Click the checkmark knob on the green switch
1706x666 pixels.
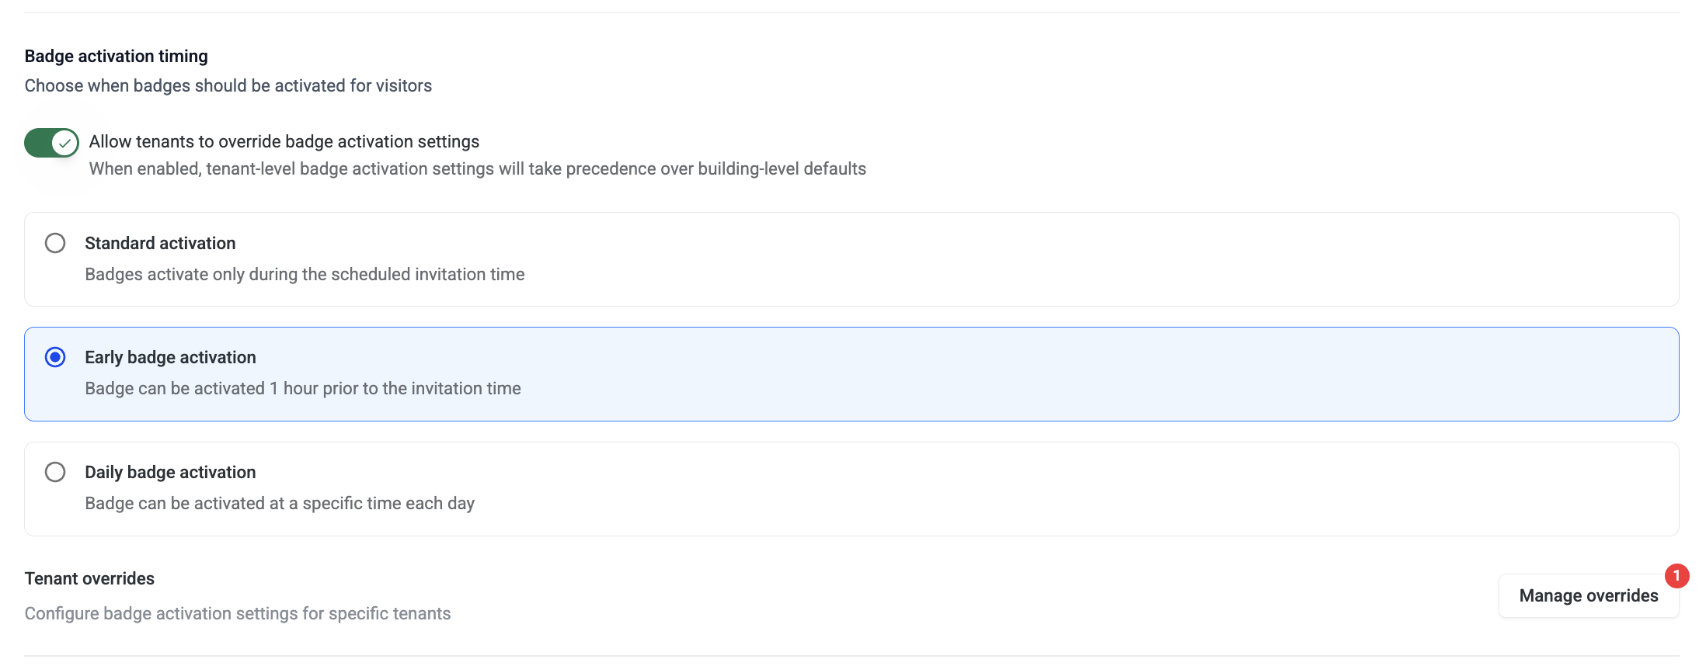point(65,143)
